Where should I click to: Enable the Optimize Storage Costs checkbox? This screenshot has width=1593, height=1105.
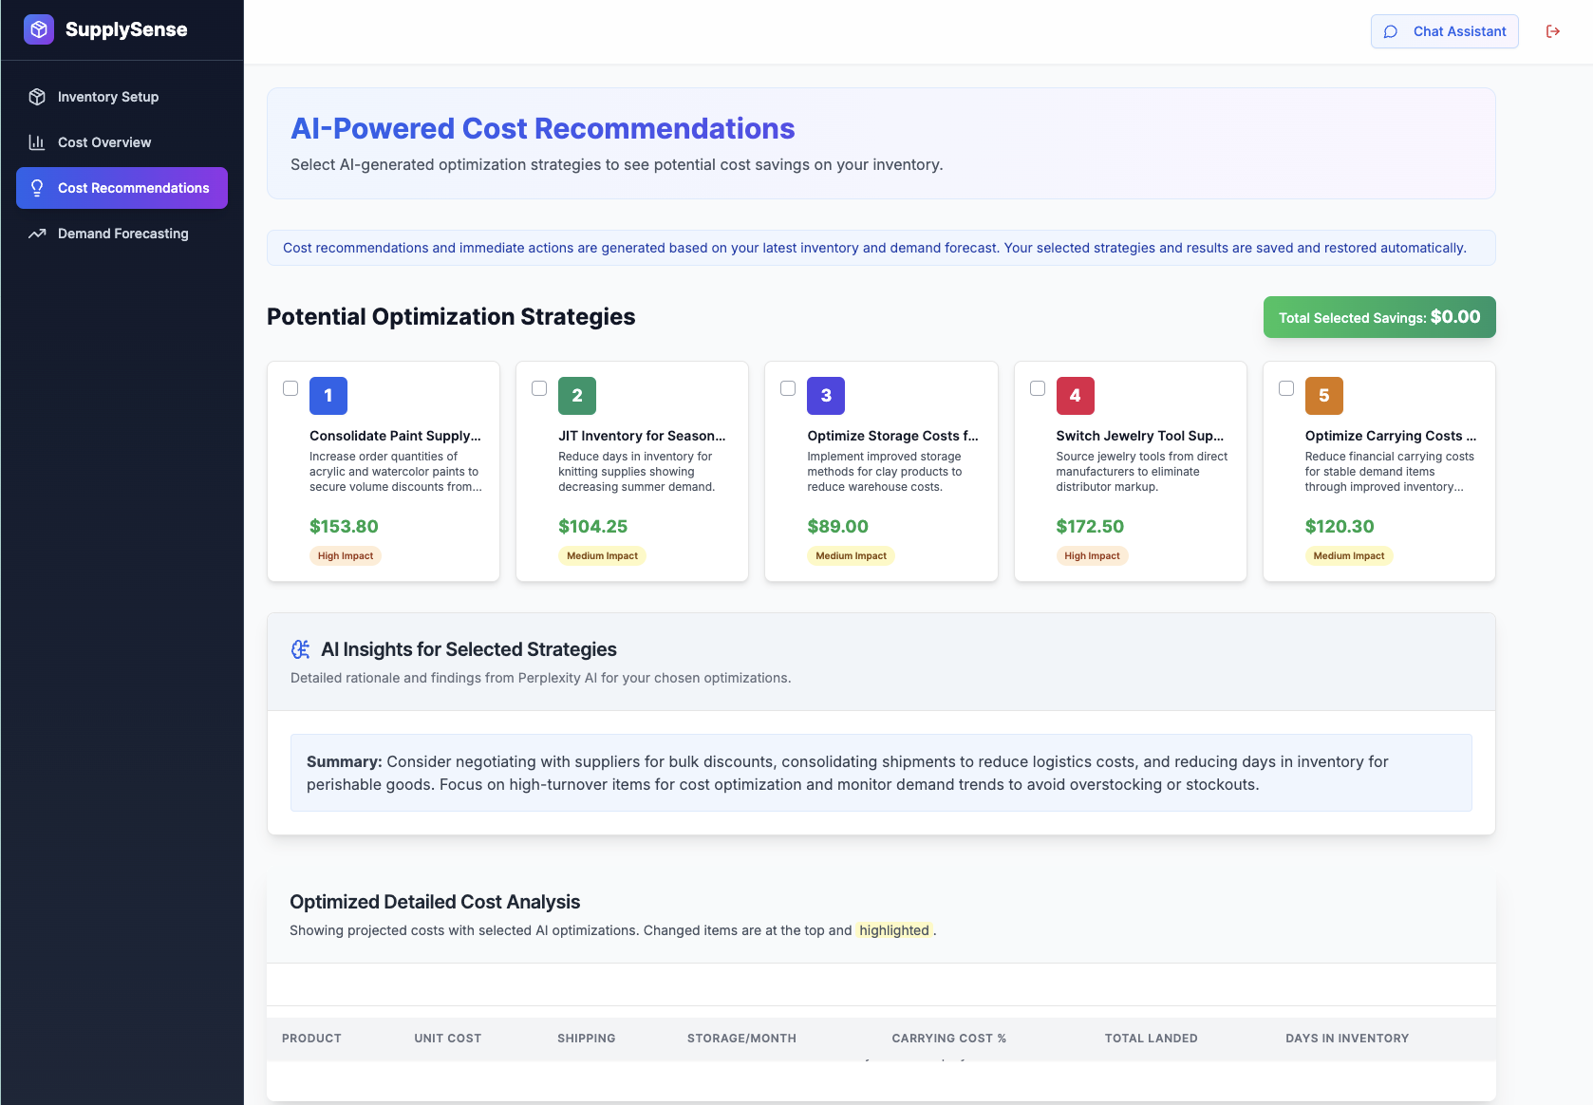pyautogui.click(x=788, y=388)
